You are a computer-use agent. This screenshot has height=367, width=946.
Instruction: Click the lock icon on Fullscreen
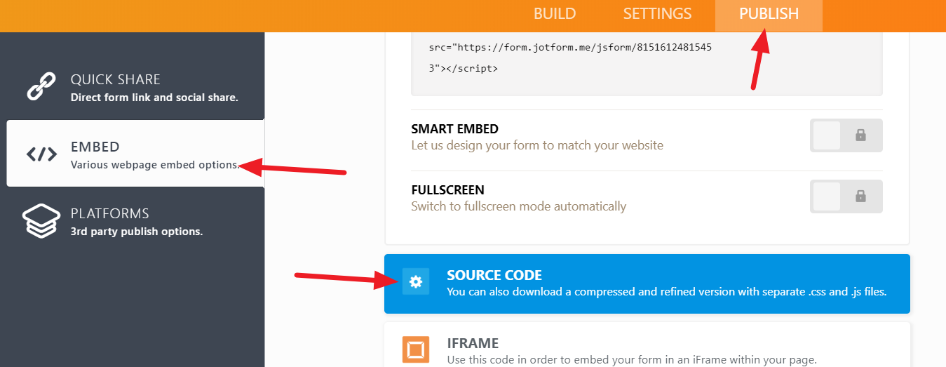(861, 196)
